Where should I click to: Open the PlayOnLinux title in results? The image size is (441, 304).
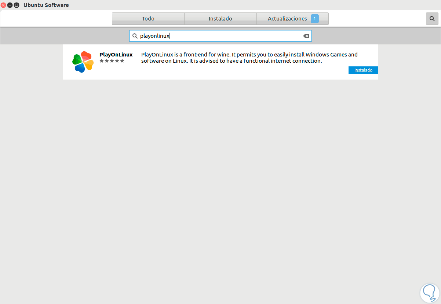point(116,55)
